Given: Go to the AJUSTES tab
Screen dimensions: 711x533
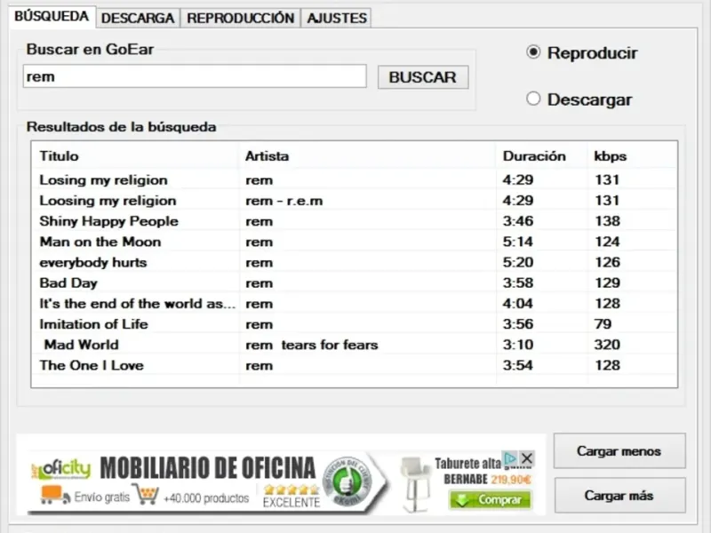Looking at the screenshot, I should point(337,18).
